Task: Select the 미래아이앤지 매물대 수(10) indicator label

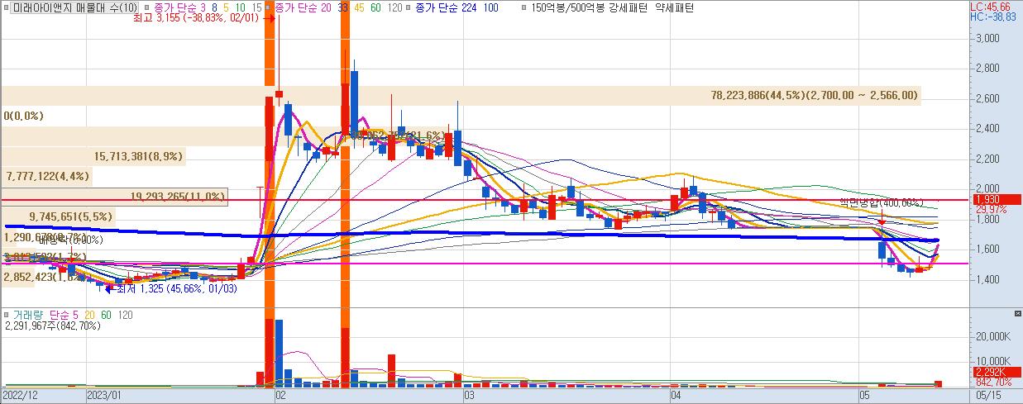Action: tap(74, 7)
